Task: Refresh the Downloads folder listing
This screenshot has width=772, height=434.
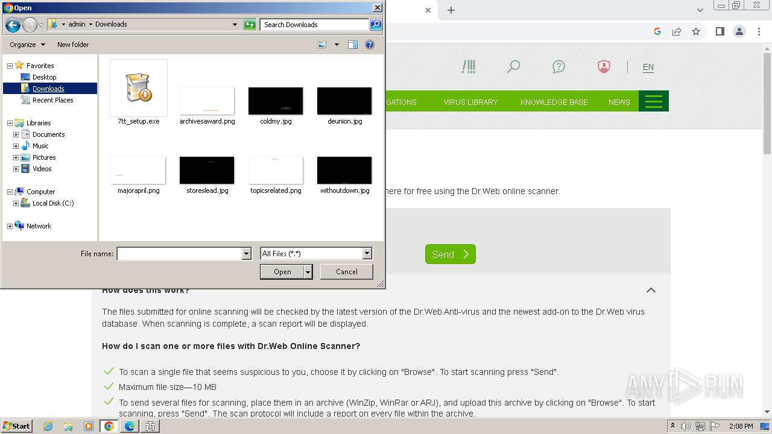Action: [250, 25]
